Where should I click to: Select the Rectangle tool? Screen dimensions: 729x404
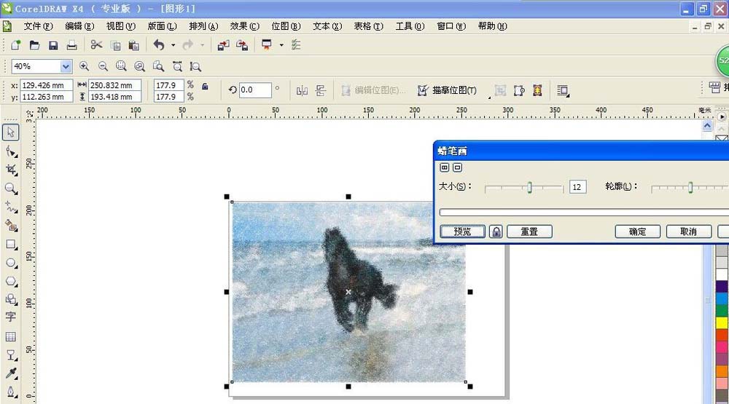11,245
